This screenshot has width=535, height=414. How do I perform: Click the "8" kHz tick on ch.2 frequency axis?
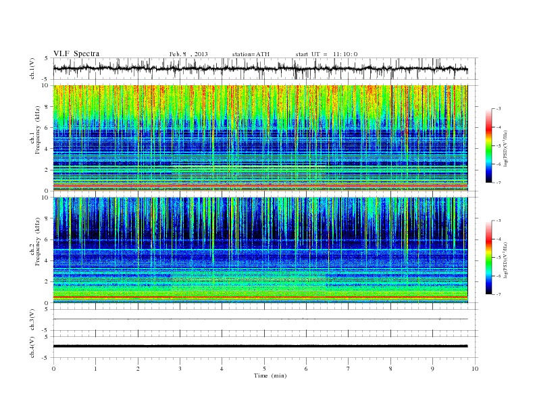[47, 218]
